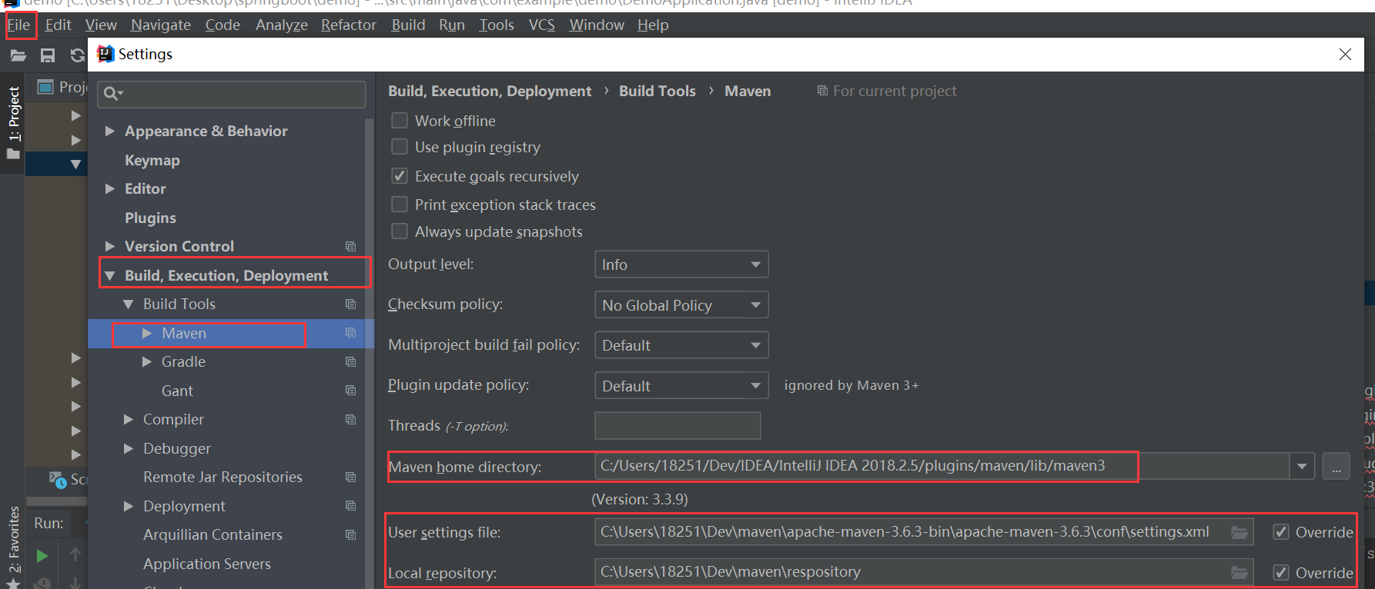Select Application Servers in settings tree

[x=207, y=564]
